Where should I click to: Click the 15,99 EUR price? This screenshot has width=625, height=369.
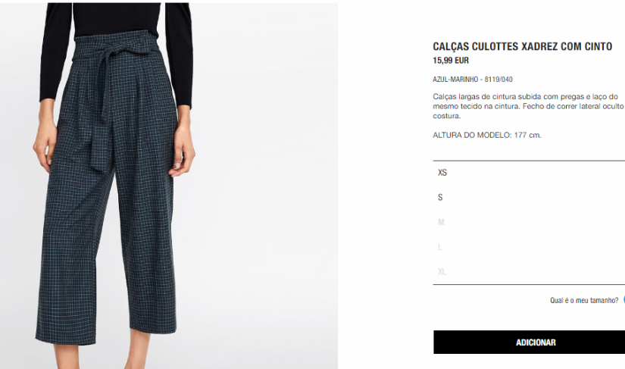point(451,61)
